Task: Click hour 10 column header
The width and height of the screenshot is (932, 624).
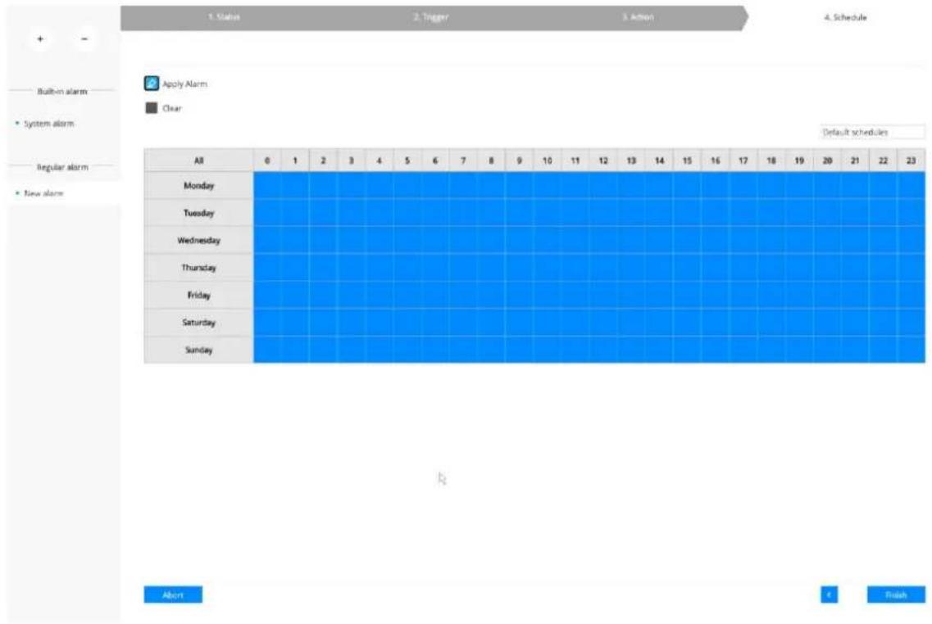Action: (x=548, y=161)
